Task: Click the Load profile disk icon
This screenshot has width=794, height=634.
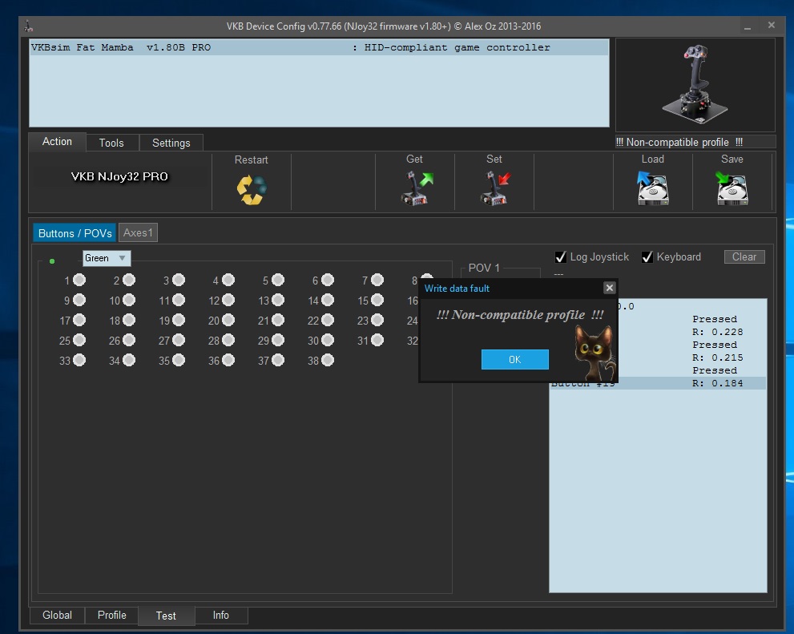Action: coord(652,189)
